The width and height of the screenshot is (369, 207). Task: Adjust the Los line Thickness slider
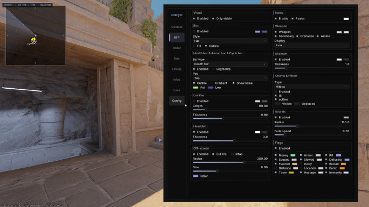pos(230,118)
